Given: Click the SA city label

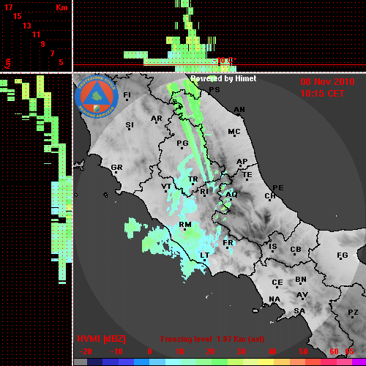Looking at the screenshot, I should [299, 311].
